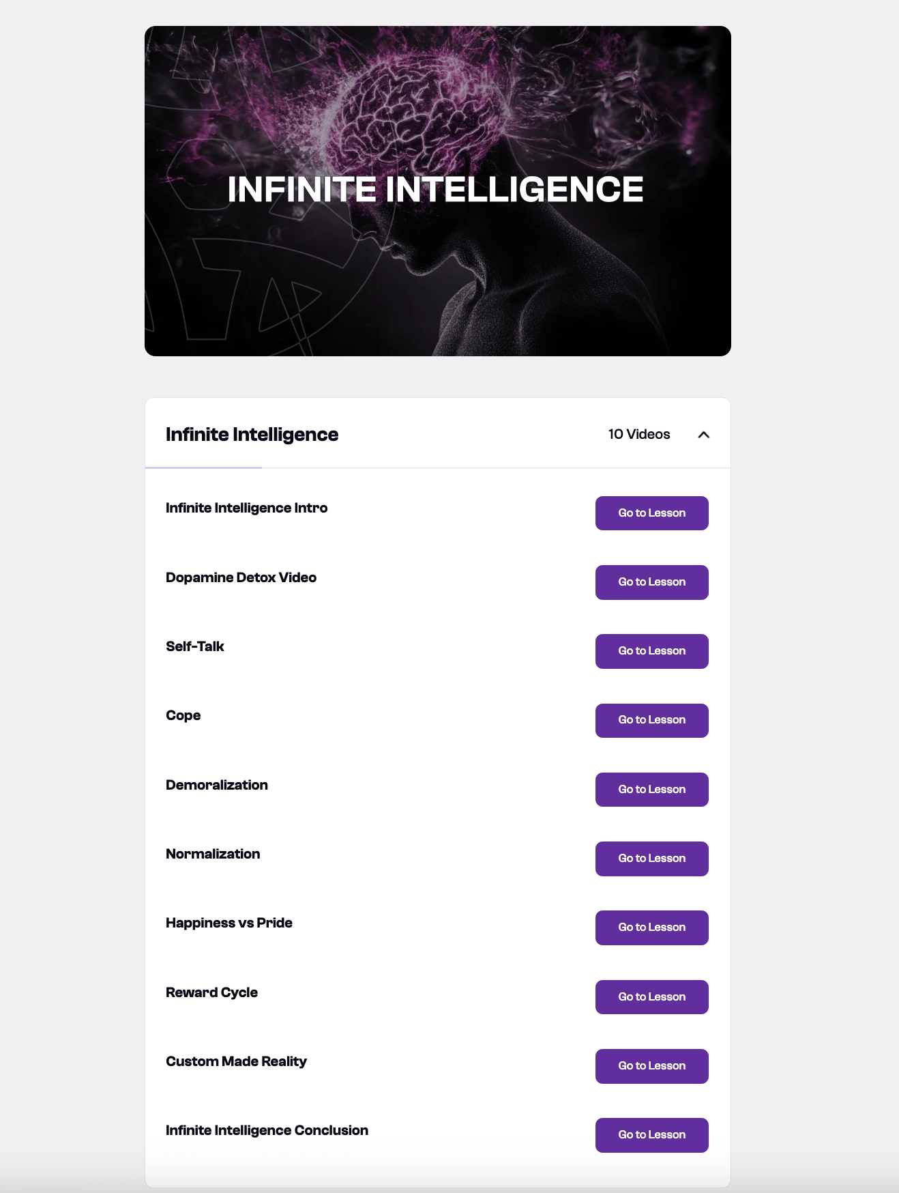This screenshot has width=899, height=1193.
Task: Go to the Reward Cycle lesson
Action: click(651, 997)
